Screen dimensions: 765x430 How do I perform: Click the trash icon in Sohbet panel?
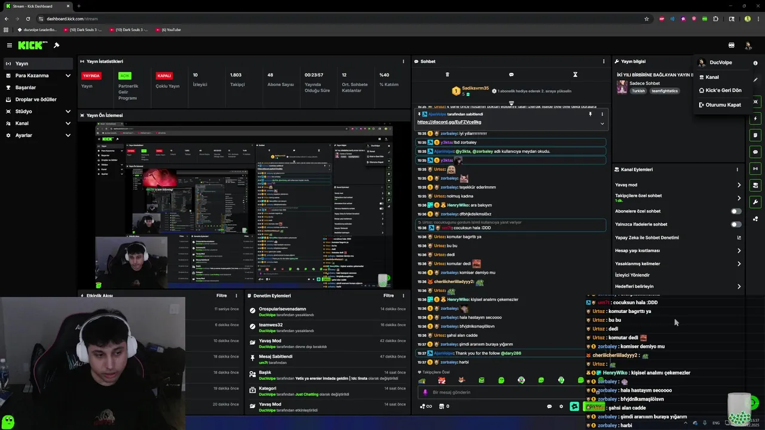coord(447,75)
